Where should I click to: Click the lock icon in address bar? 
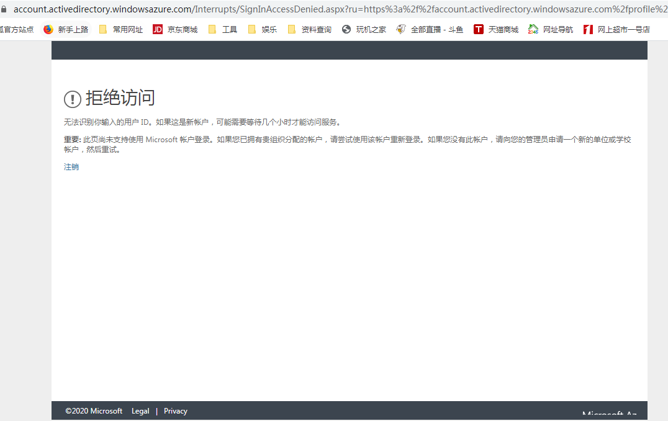click(3, 9)
